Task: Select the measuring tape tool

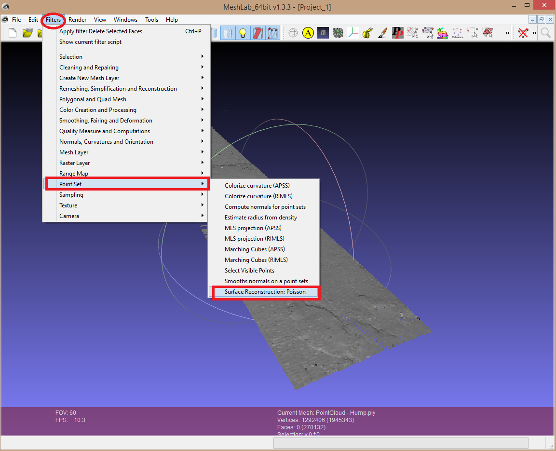Action: coord(368,33)
